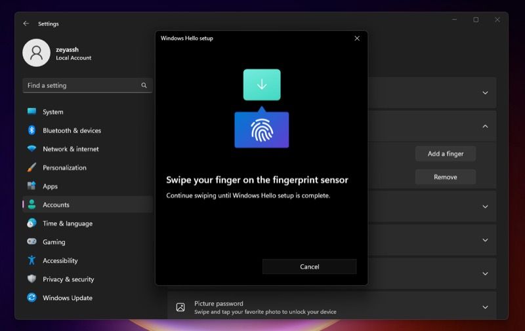Image resolution: width=525 pixels, height=331 pixels.
Task: Expand the Picture password section
Action: pyautogui.click(x=485, y=307)
